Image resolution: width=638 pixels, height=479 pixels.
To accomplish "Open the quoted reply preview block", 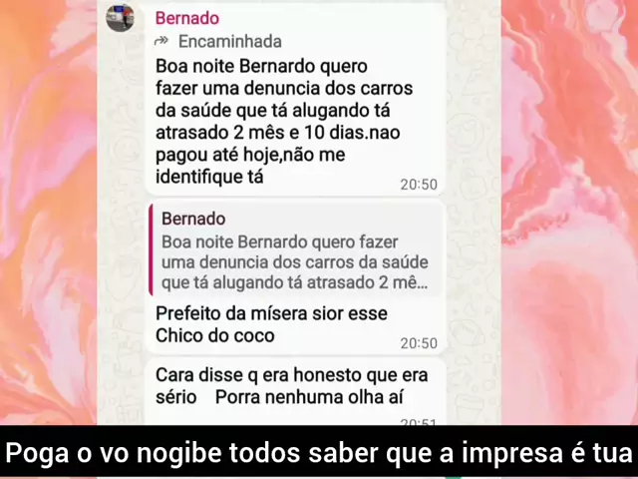I will (296, 250).
